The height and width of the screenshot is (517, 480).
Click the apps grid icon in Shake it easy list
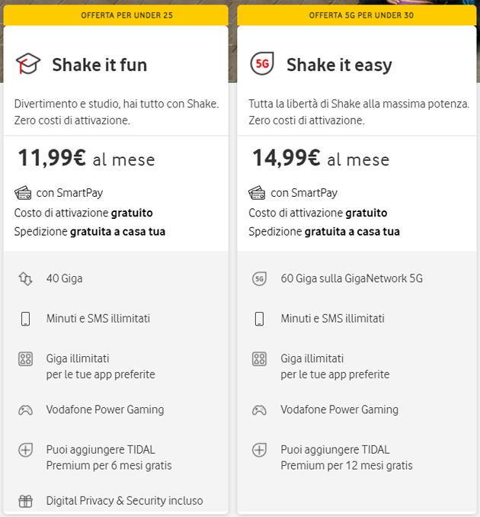(260, 358)
